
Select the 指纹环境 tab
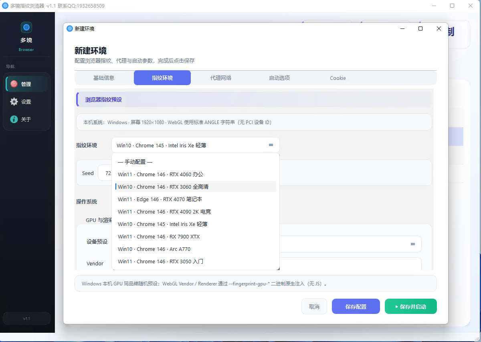point(162,78)
